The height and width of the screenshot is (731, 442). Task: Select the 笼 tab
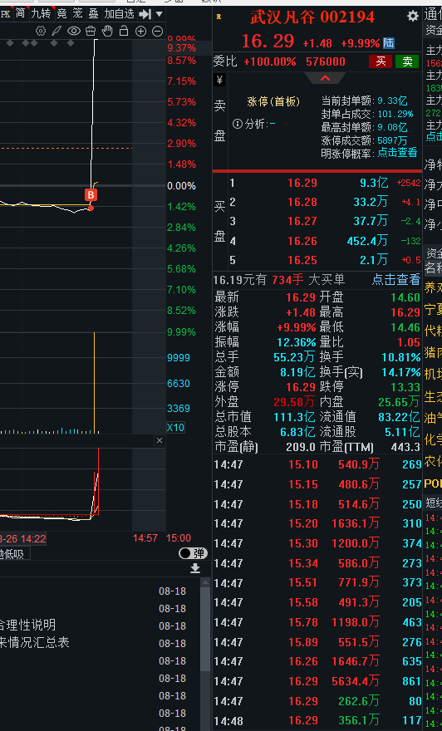pos(77,13)
